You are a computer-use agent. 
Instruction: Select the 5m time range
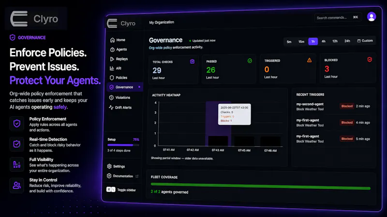(289, 42)
